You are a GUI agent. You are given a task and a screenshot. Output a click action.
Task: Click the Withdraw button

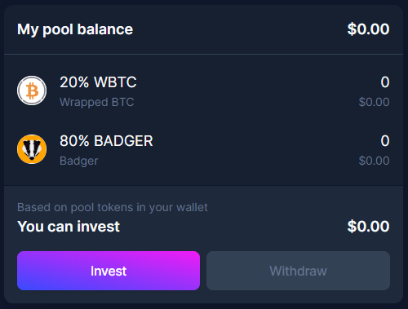coord(298,271)
